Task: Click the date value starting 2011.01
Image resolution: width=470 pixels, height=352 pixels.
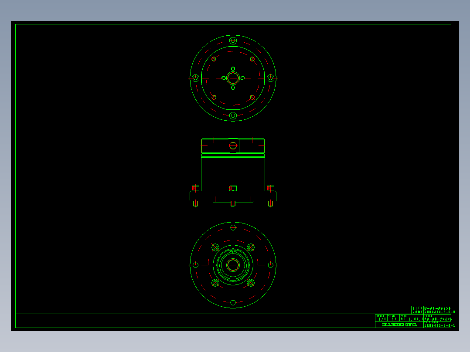Action: [412, 319]
